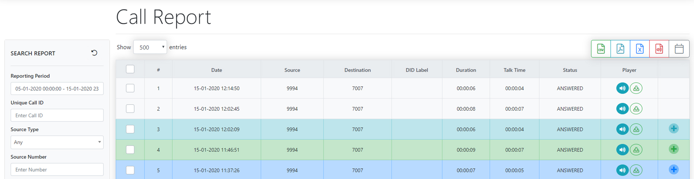694x179 pixels.
Task: Check the box for row 1
Action: click(x=130, y=88)
